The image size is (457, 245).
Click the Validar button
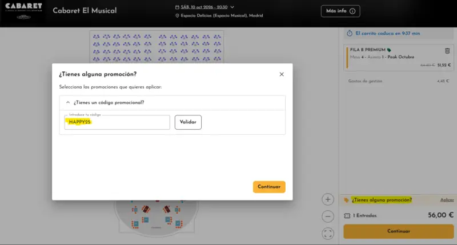(x=188, y=122)
